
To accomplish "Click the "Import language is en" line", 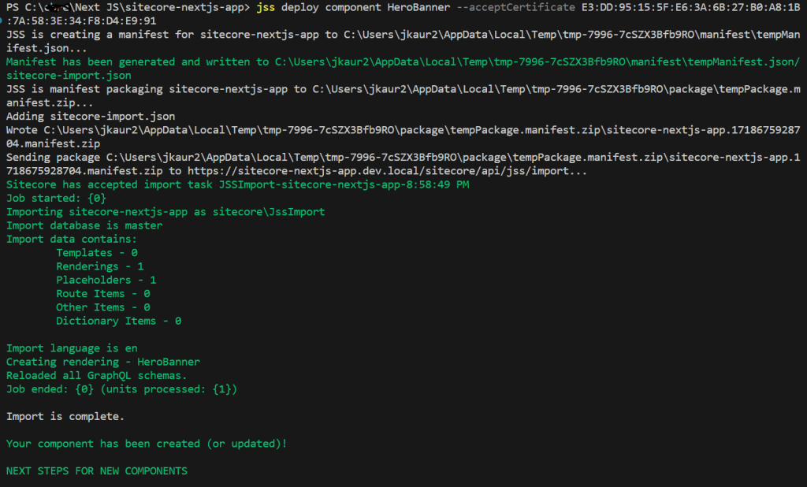I will tap(72, 348).
